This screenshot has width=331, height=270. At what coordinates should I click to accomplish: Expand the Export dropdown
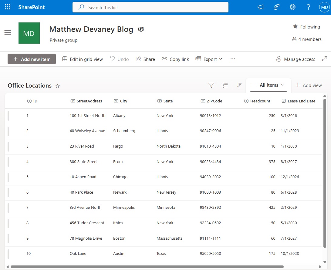pos(209,59)
